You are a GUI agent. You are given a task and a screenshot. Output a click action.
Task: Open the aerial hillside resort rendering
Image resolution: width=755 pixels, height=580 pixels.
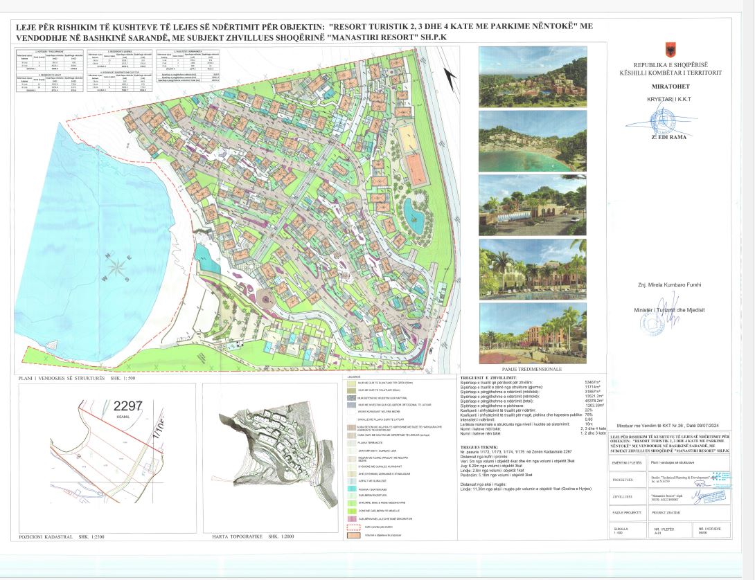(533, 77)
